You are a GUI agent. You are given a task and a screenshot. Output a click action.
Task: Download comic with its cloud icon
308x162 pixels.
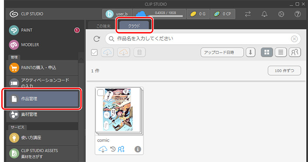[103, 149]
